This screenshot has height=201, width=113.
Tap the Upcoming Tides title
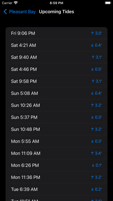(x=56, y=12)
